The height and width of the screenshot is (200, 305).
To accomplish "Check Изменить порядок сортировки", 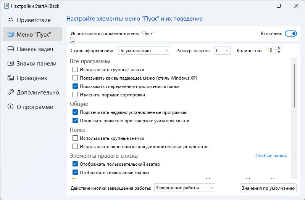I will pyautogui.click(x=75, y=94).
